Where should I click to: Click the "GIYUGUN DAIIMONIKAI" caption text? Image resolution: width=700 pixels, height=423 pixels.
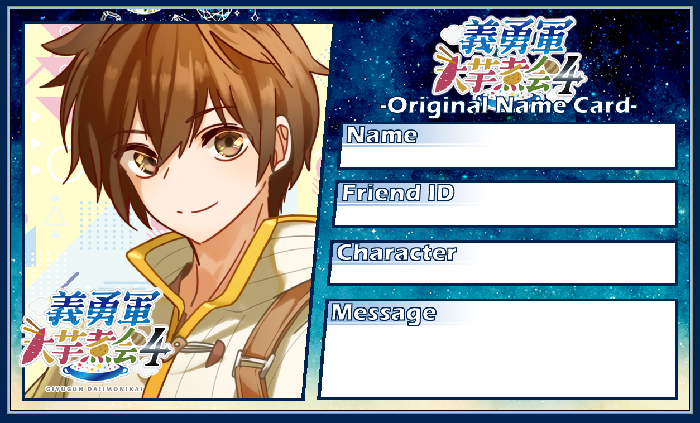coord(94,388)
